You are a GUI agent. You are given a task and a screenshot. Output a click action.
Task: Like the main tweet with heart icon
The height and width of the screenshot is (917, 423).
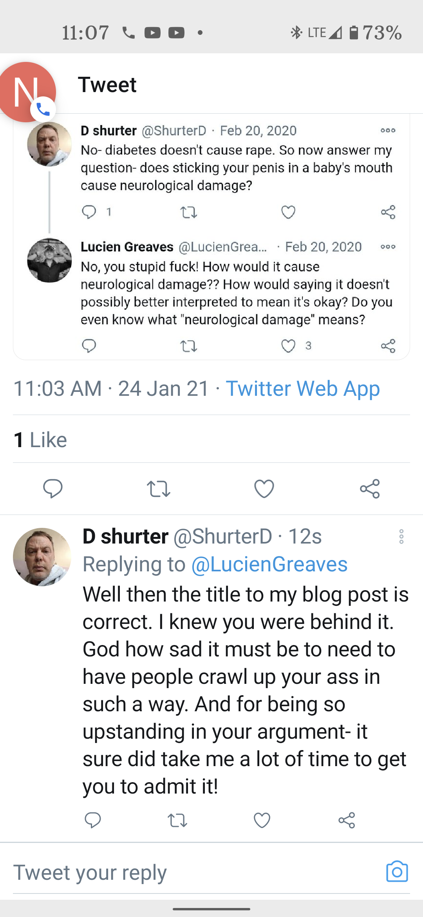point(264,489)
